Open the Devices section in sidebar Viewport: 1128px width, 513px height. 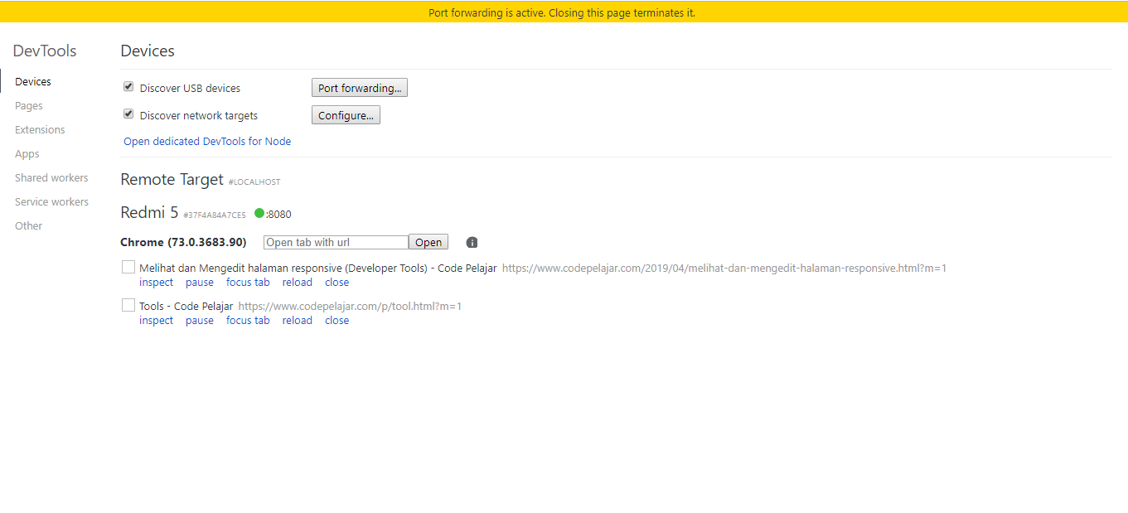[x=33, y=81]
